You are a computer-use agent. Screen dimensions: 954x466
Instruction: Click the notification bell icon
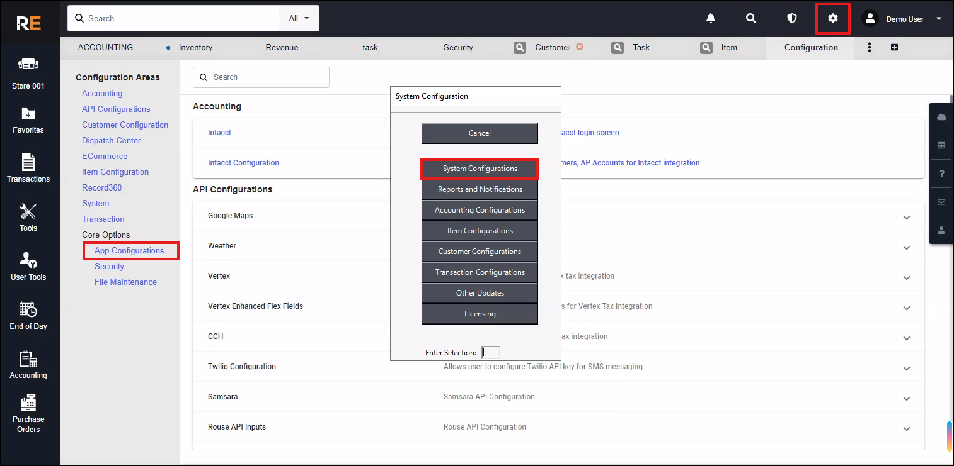[x=711, y=19]
